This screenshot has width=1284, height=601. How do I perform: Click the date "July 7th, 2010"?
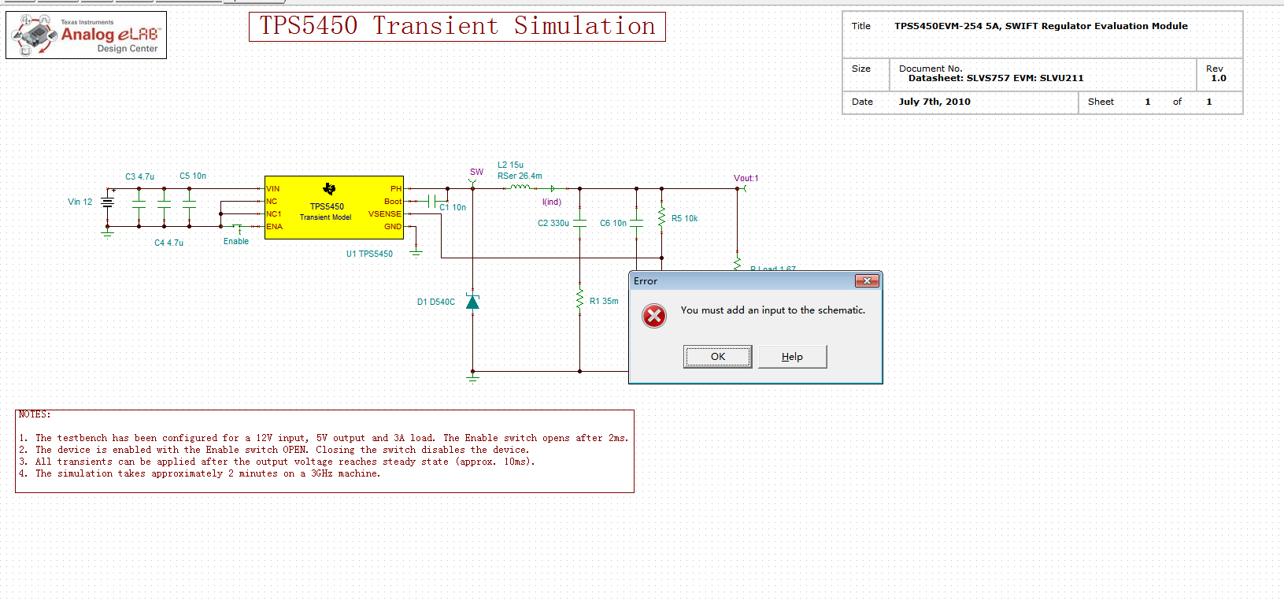(x=934, y=102)
